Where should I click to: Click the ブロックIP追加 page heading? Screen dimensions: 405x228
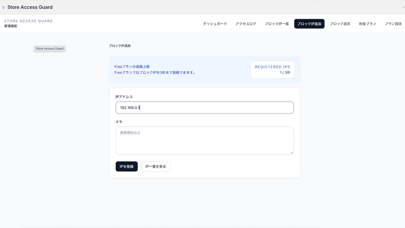click(x=119, y=46)
